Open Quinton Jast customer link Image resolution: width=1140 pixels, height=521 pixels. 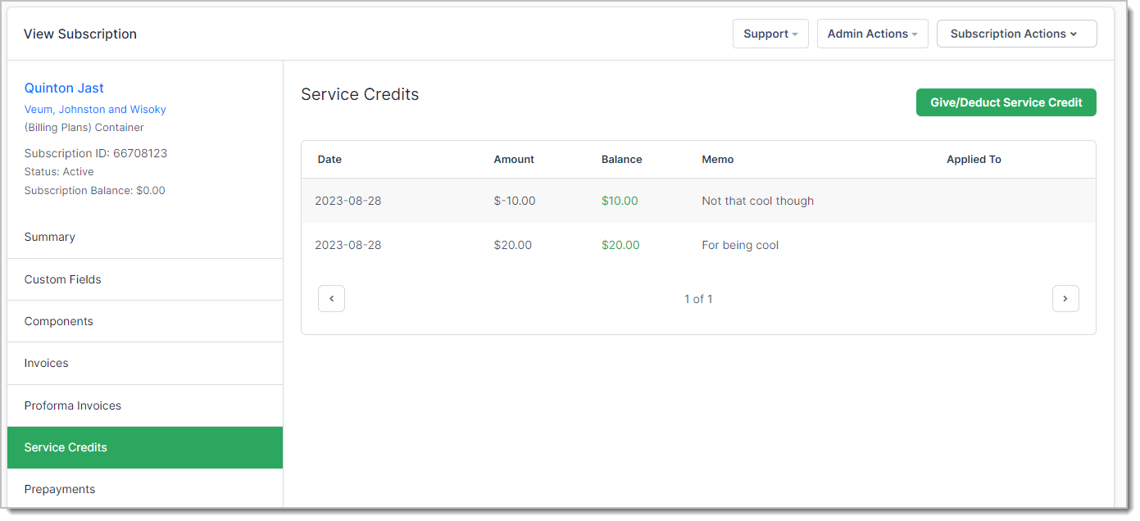coord(64,88)
